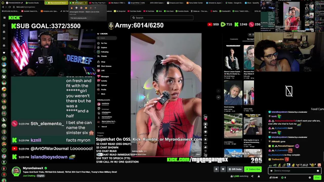Screen dimensions: 324x182
Task: Click the share icon beside viewer count
Action: click(252, 176)
